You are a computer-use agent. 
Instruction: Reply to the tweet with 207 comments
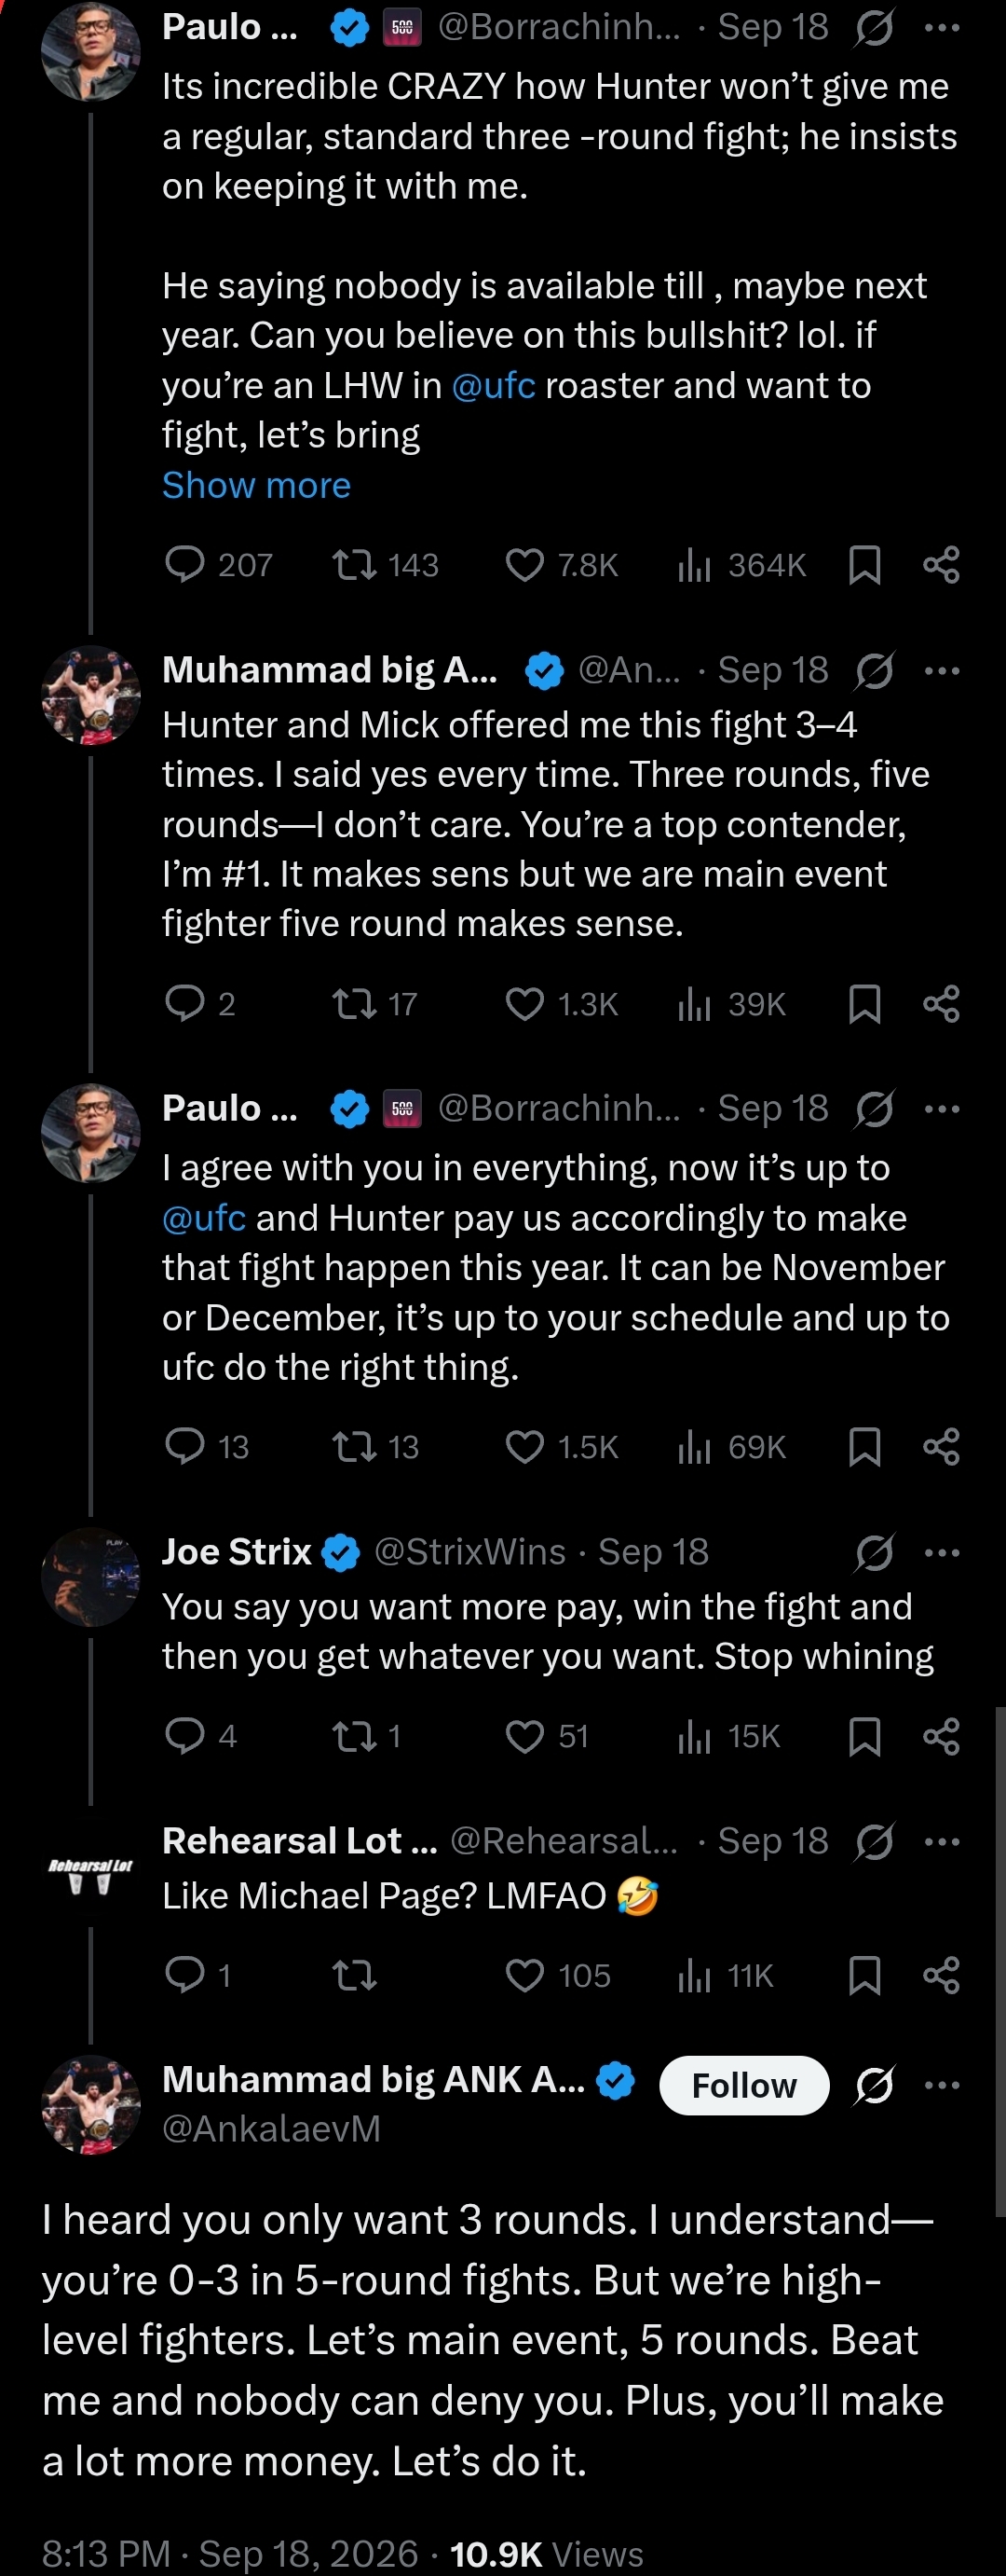pyautogui.click(x=184, y=565)
